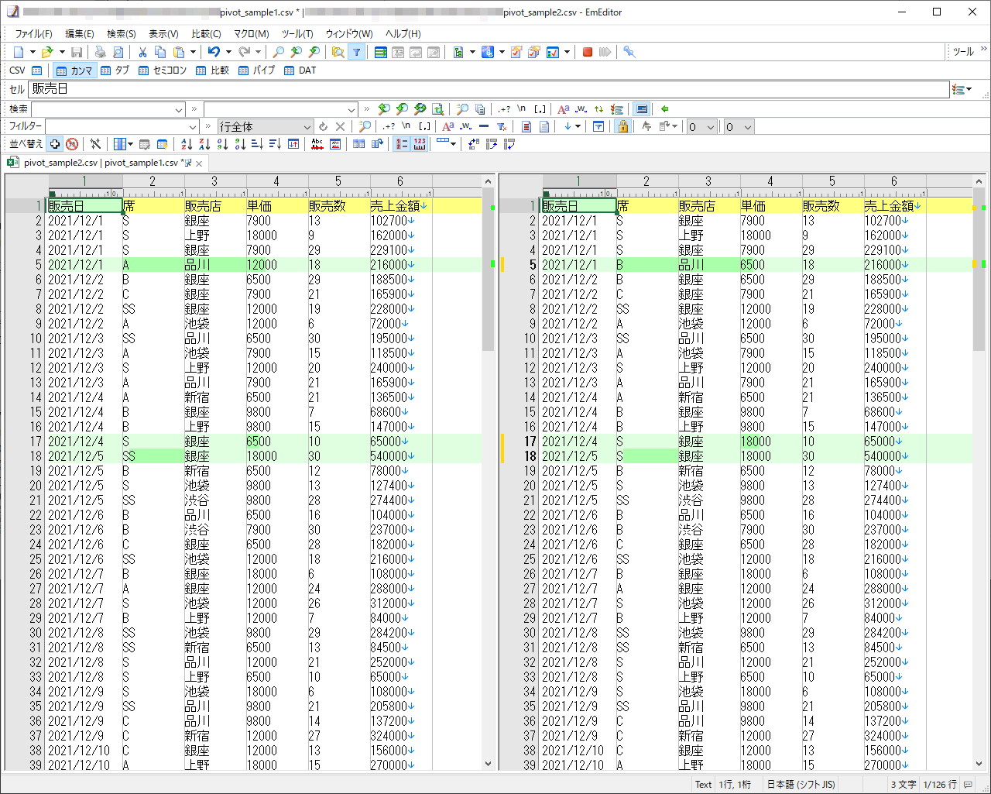
Task: Click the Save icon on the toolbar
Action: pyautogui.click(x=75, y=52)
